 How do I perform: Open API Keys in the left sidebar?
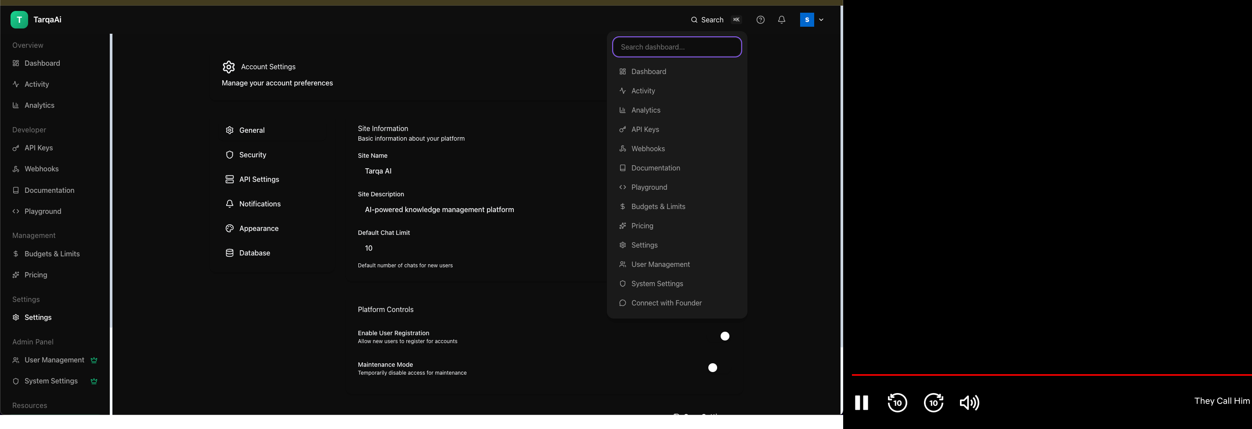click(x=55, y=148)
